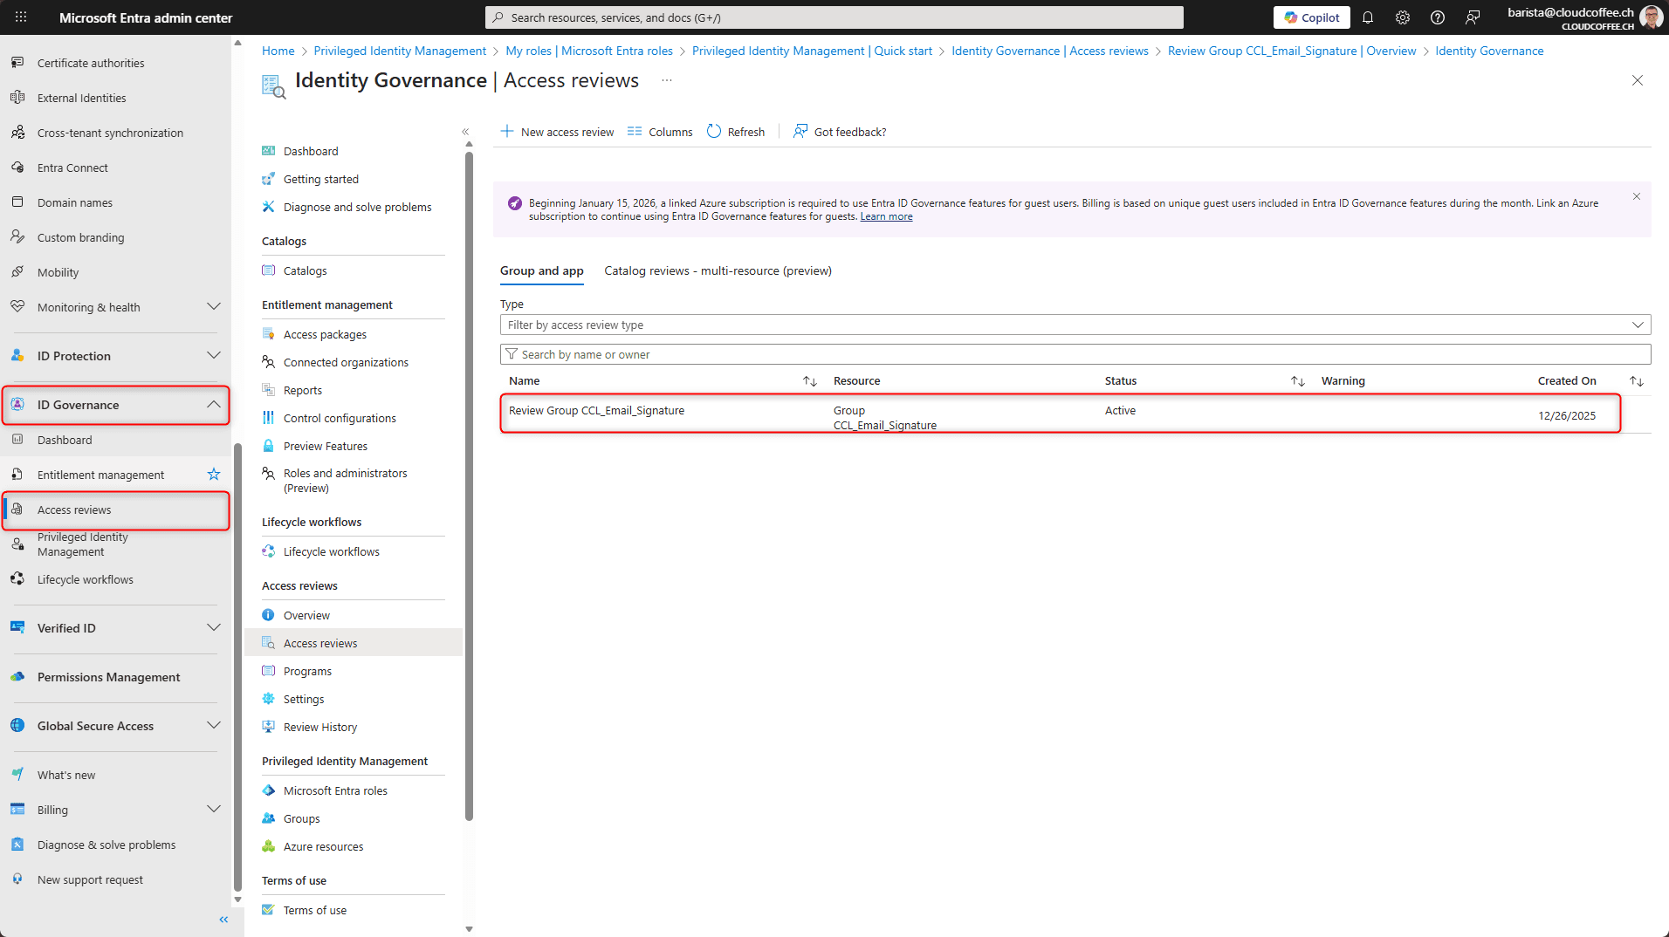1669x937 pixels.
Task: Open the access review type filter dropdown
Action: (1075, 325)
